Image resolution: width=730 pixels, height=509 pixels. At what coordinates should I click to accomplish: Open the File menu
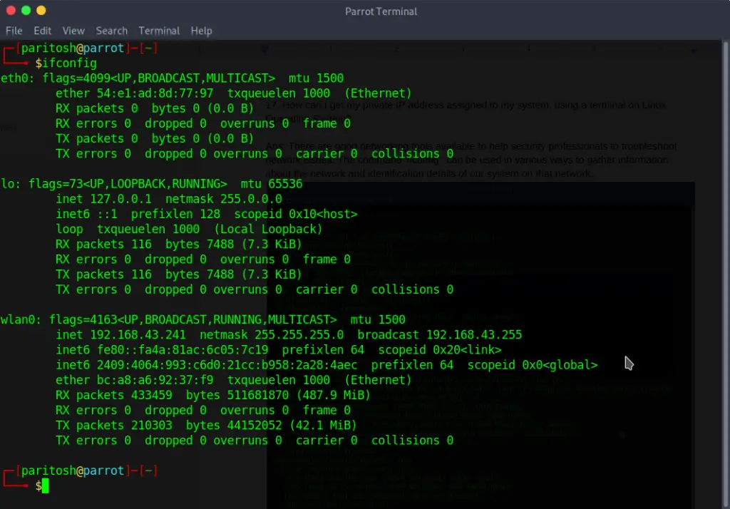[x=14, y=31]
